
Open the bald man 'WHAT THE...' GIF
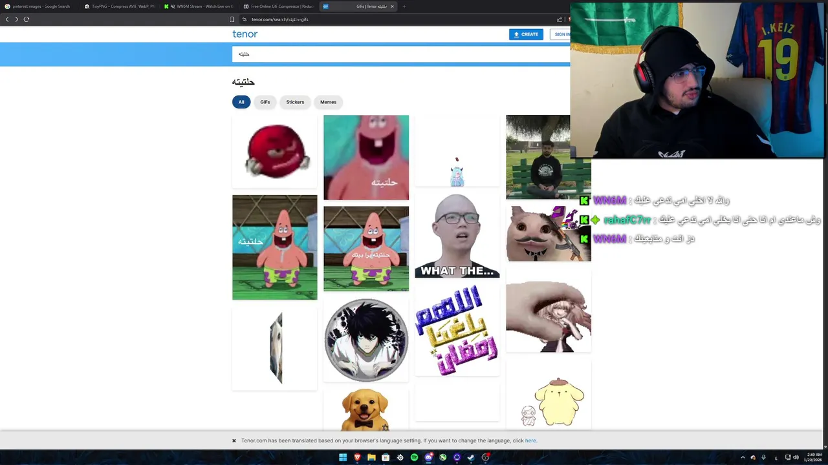[x=457, y=236]
